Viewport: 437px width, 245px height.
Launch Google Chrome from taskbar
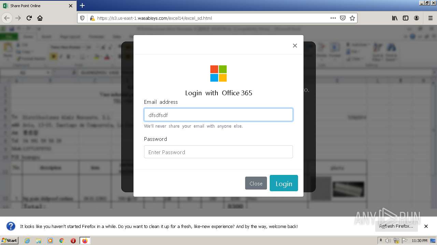[61, 241]
